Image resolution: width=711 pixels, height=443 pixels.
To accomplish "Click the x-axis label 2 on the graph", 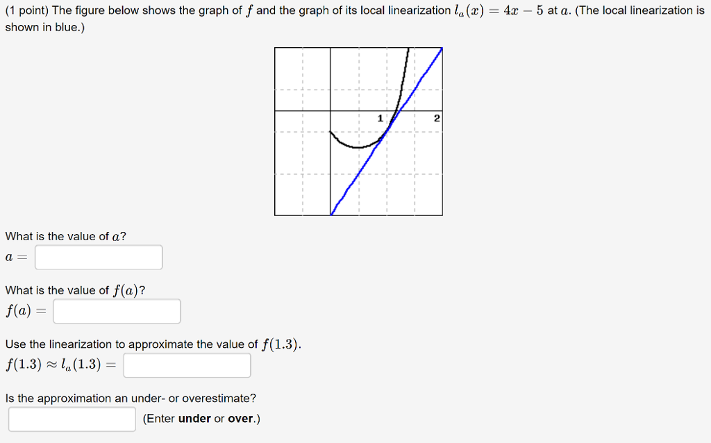I will pyautogui.click(x=437, y=118).
